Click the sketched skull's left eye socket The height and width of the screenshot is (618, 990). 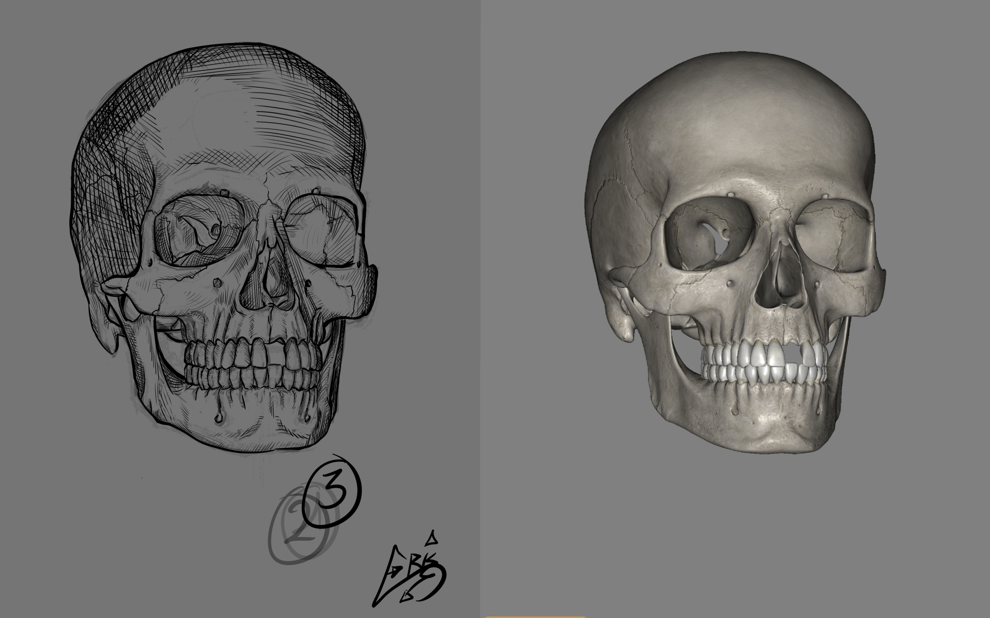tap(199, 231)
